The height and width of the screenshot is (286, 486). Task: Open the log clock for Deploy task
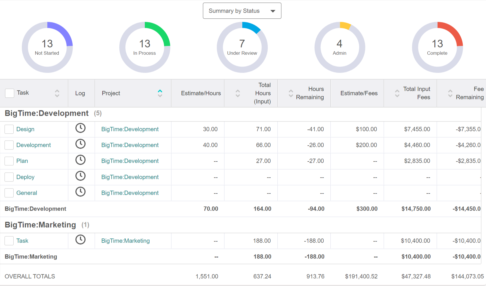(x=80, y=176)
